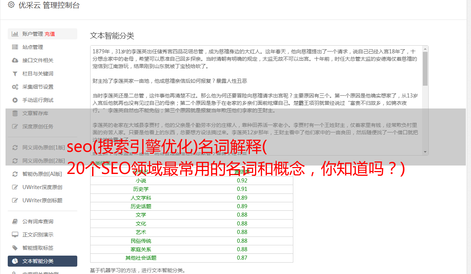Click the down arrow of the text area scrollbar

pyautogui.click(x=425, y=152)
